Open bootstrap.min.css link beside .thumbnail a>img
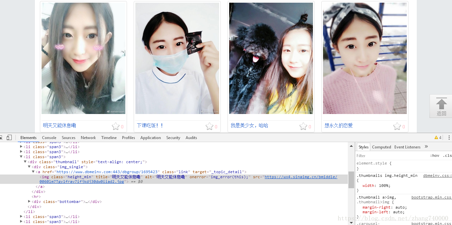452x225 pixels. 432,197
